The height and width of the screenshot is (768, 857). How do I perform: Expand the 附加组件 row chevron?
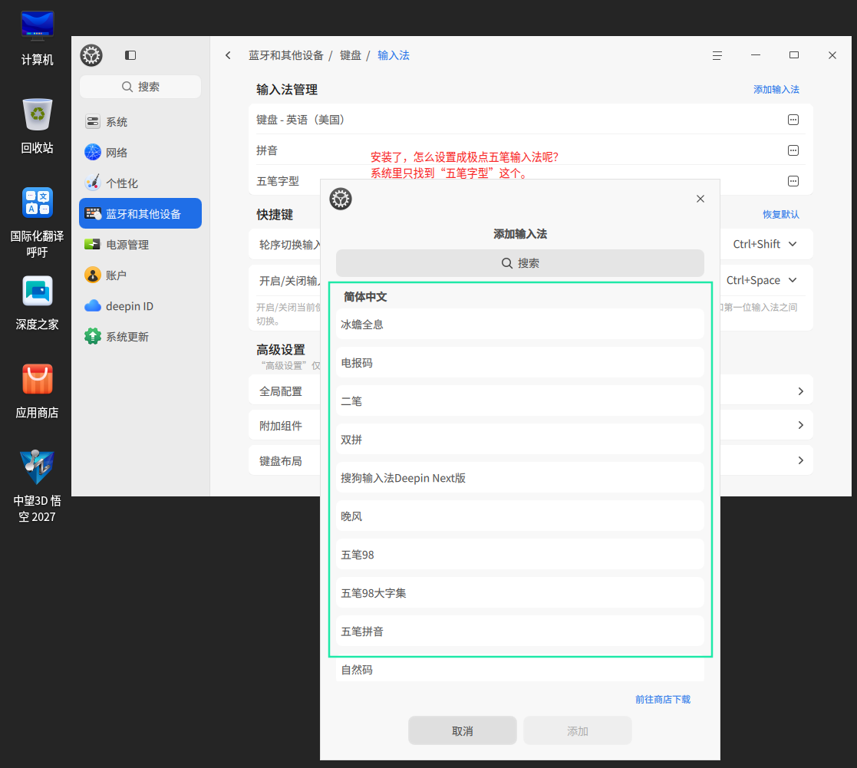(801, 425)
